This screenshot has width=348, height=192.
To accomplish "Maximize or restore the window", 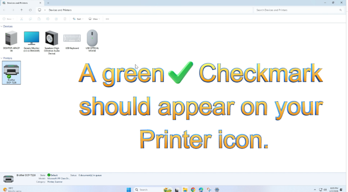I will [x=333, y=3].
